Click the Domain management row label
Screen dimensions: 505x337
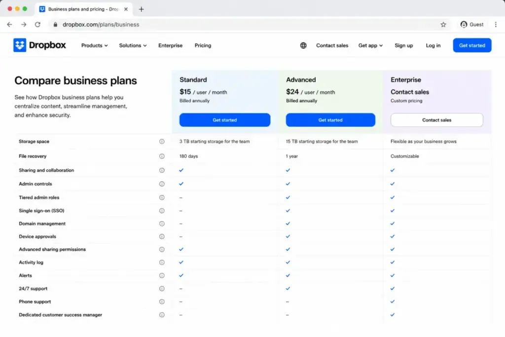(42, 224)
